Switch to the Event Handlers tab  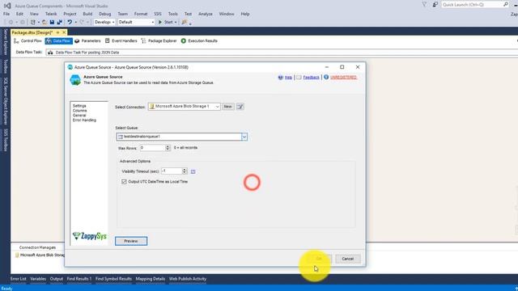(x=121, y=41)
